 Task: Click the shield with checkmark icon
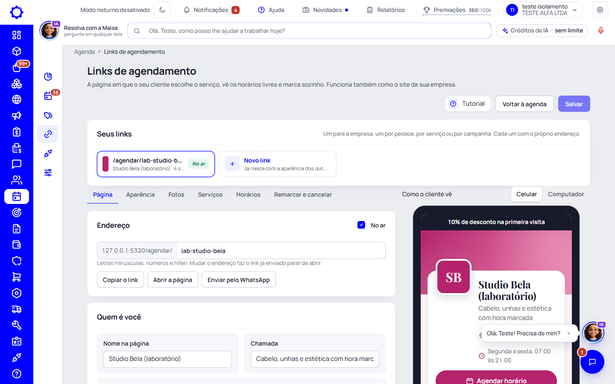(x=17, y=261)
